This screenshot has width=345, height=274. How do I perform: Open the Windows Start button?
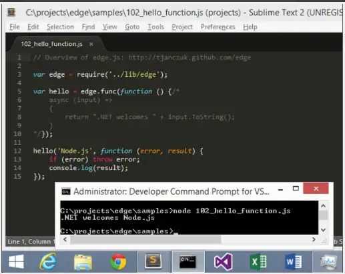[16, 261]
